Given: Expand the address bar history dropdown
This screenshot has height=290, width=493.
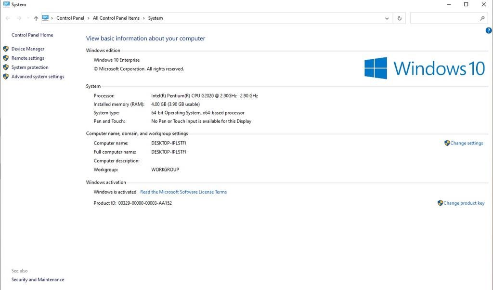Looking at the screenshot, I should 387,18.
